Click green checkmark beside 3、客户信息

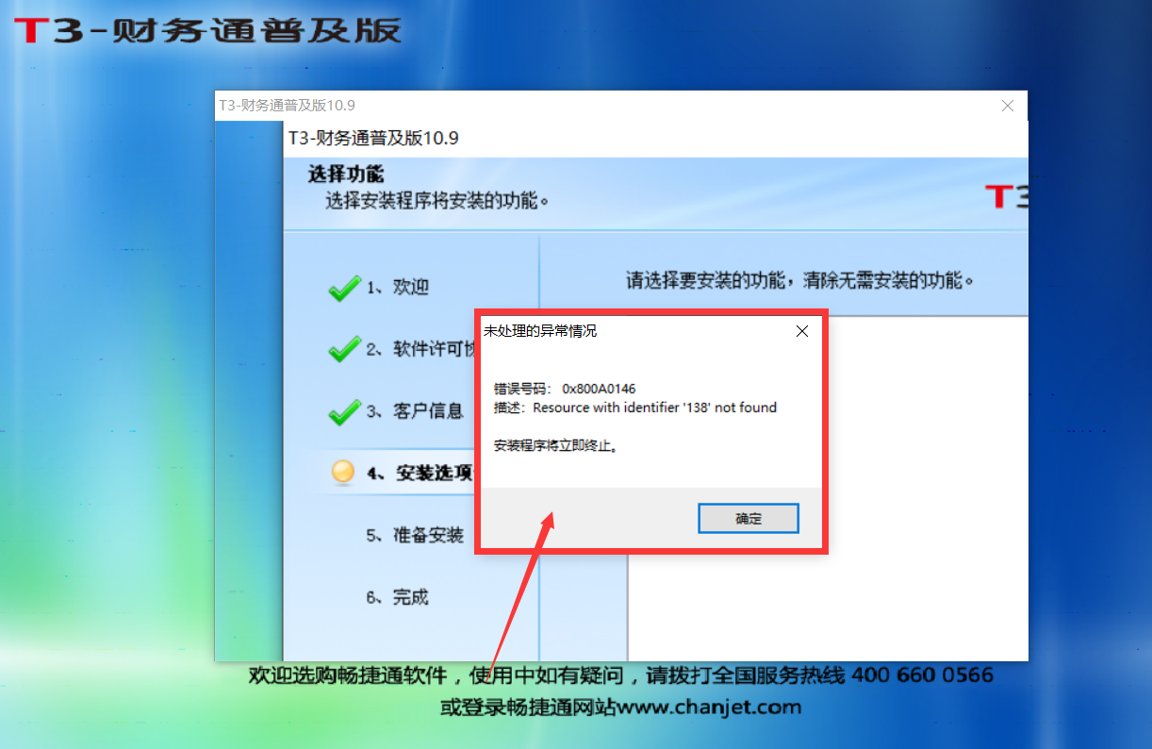click(344, 411)
